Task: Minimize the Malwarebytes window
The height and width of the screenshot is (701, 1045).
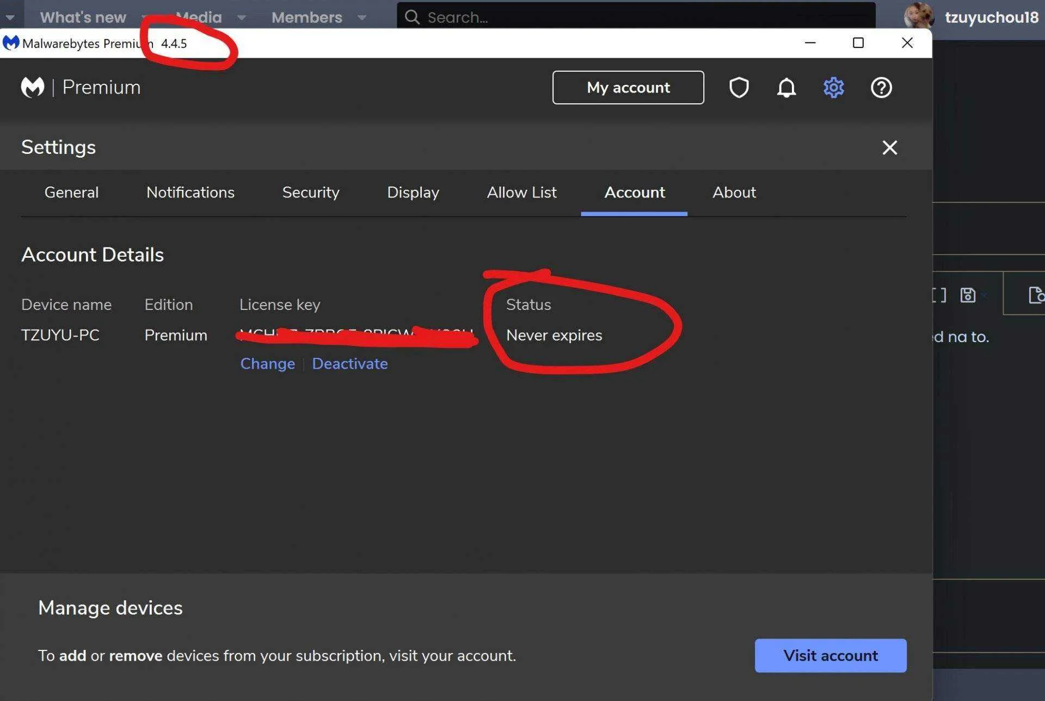Action: [810, 42]
